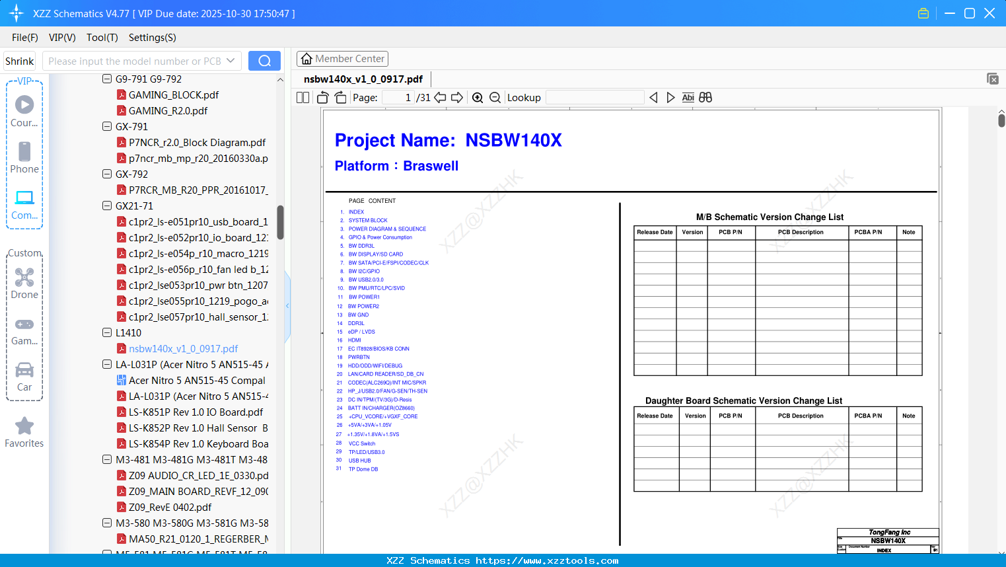Screen dimensions: 1006x567
Task: Open the model number dropdown arrow
Action: tap(231, 61)
